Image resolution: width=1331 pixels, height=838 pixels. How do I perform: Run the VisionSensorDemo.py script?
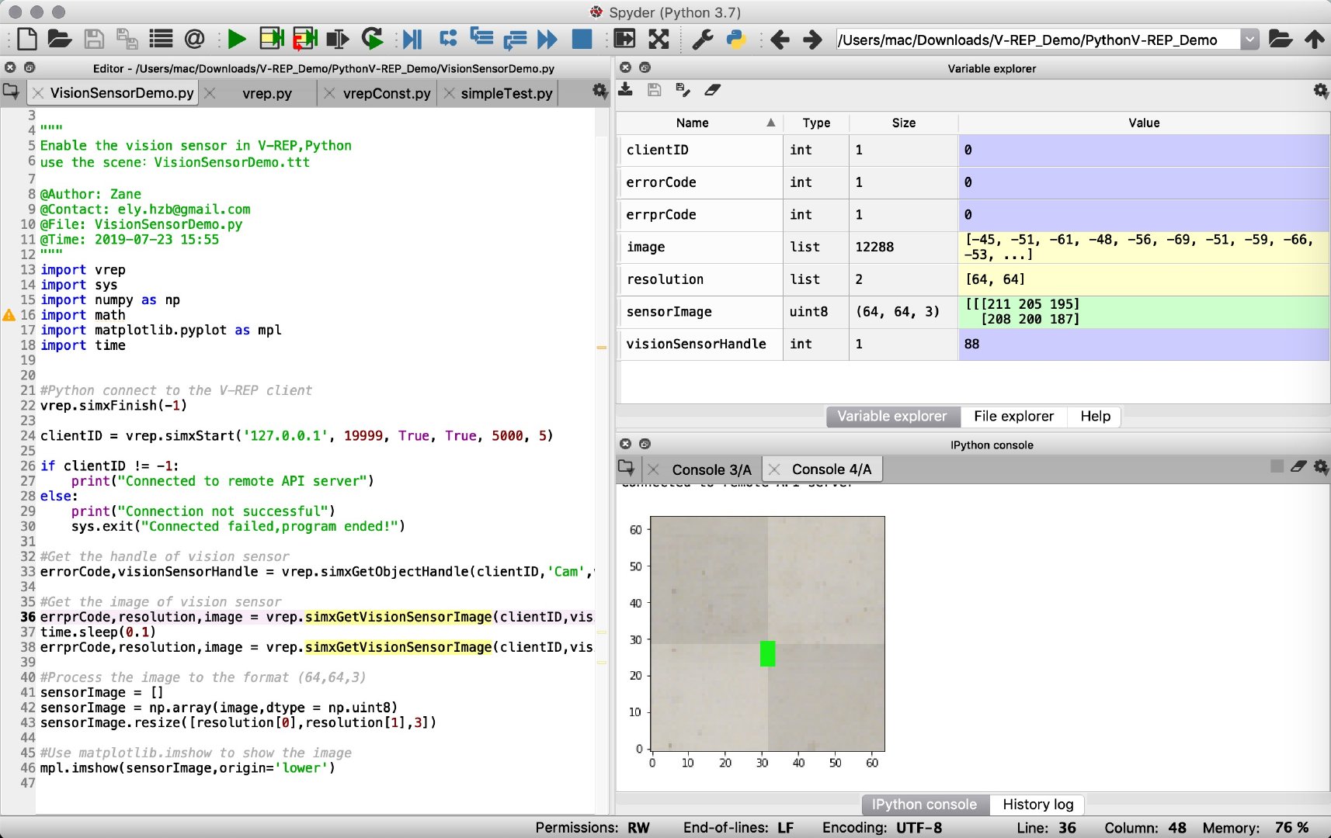[x=237, y=39]
